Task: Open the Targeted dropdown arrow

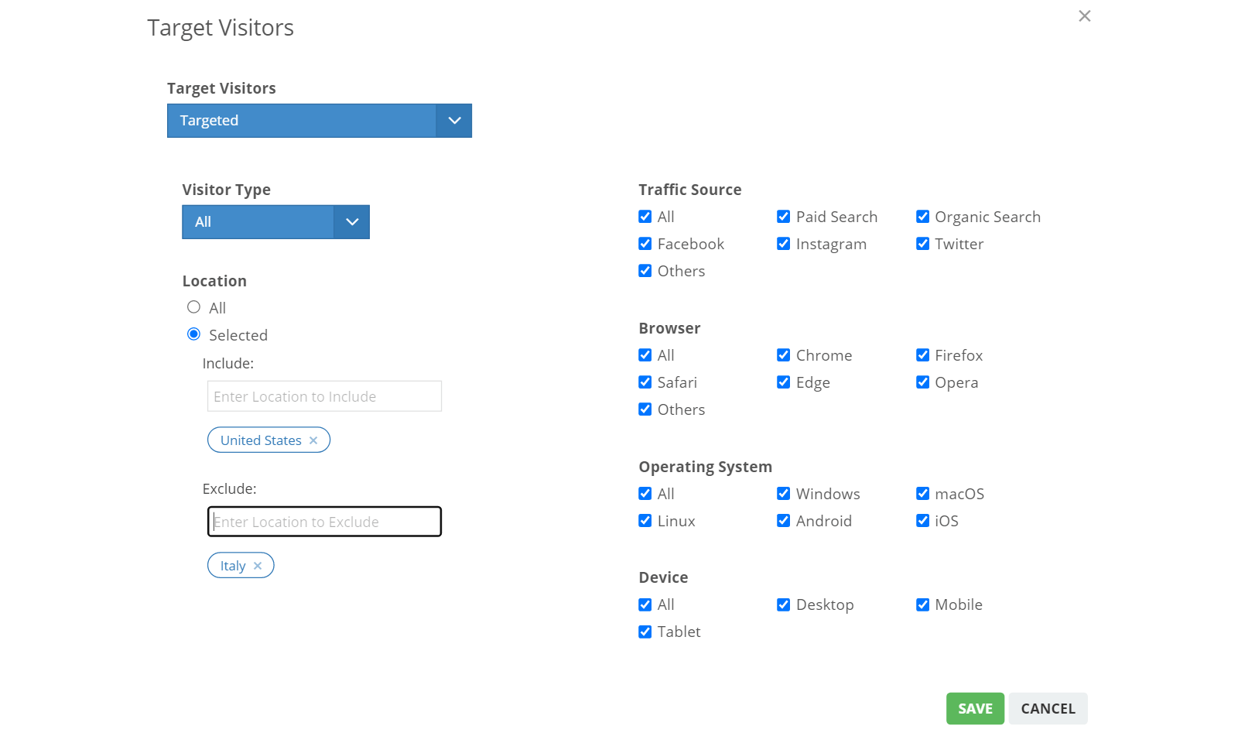Action: 454,121
